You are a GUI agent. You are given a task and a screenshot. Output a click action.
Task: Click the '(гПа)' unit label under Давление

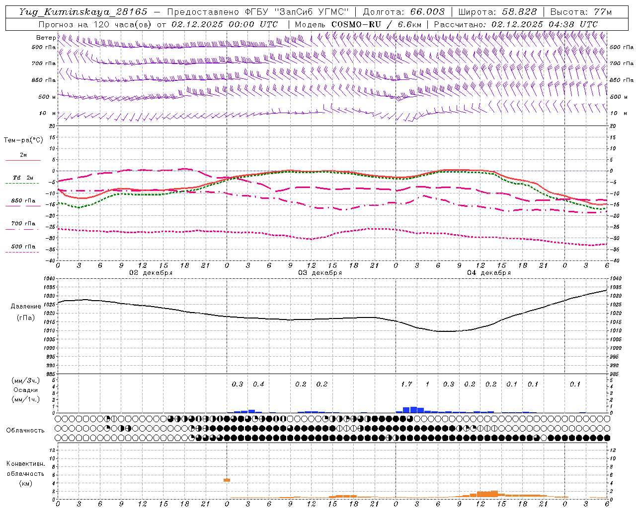point(26,317)
